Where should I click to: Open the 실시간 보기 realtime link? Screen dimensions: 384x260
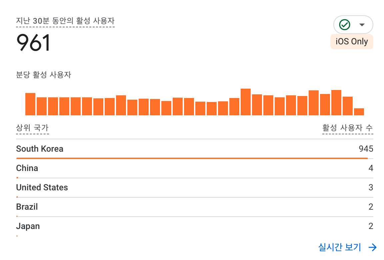coord(340,247)
